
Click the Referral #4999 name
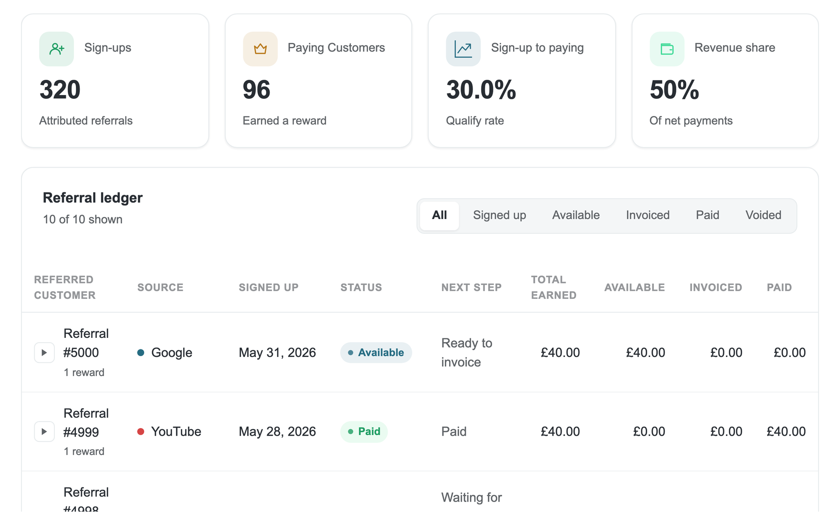click(x=86, y=422)
